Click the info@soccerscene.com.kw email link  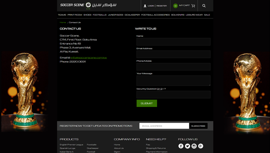tap(89, 58)
